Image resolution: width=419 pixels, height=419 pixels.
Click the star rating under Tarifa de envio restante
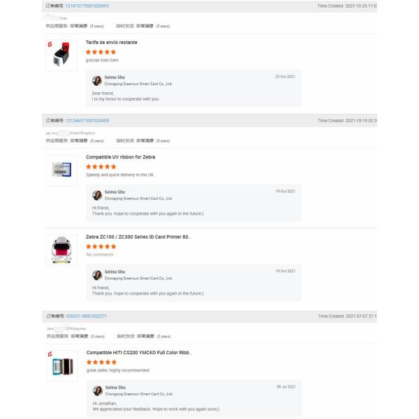(101, 52)
